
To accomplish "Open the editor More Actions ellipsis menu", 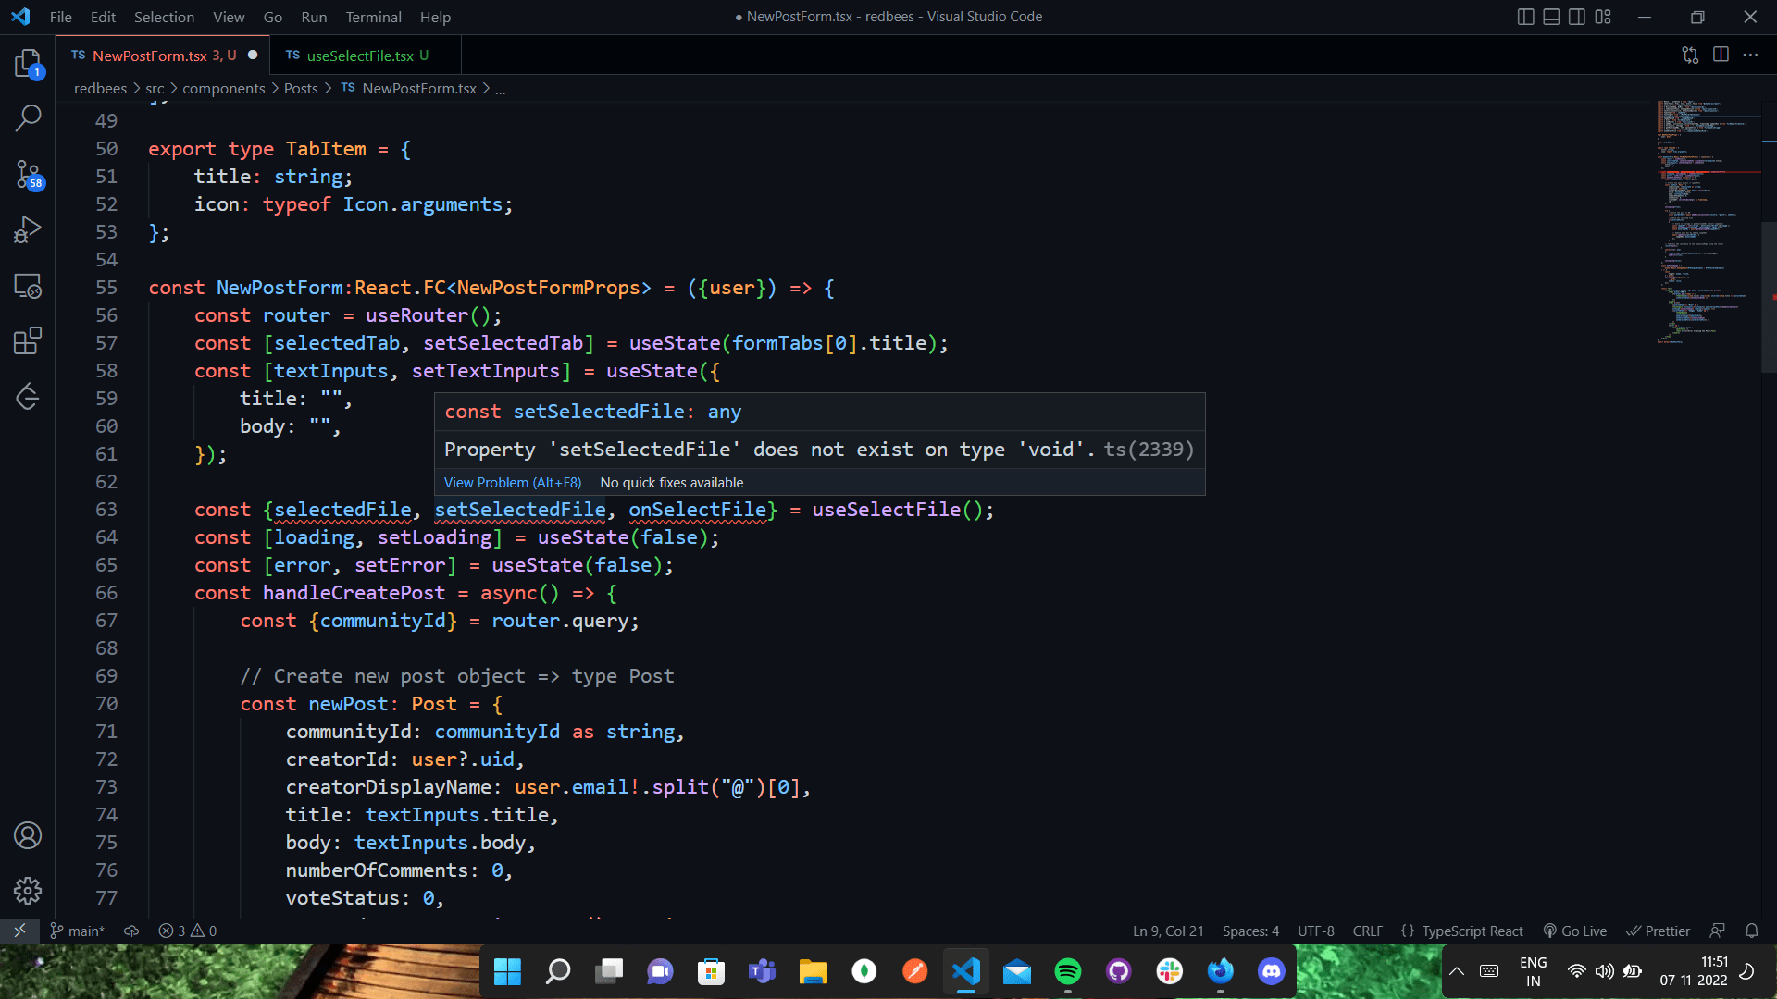I will tap(1750, 55).
